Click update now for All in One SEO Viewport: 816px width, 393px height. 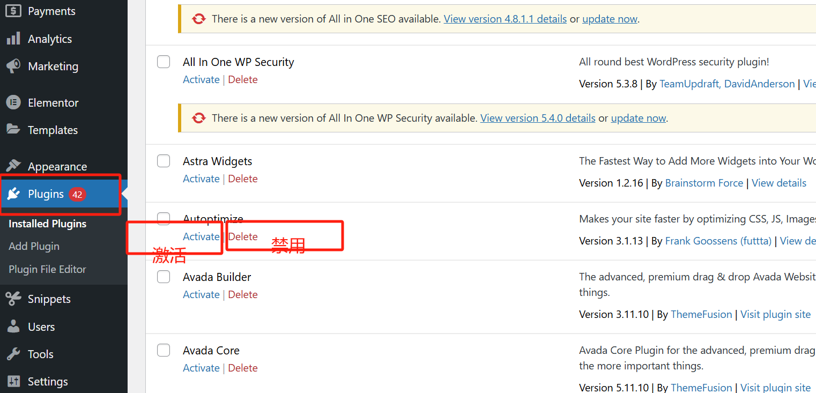point(610,19)
